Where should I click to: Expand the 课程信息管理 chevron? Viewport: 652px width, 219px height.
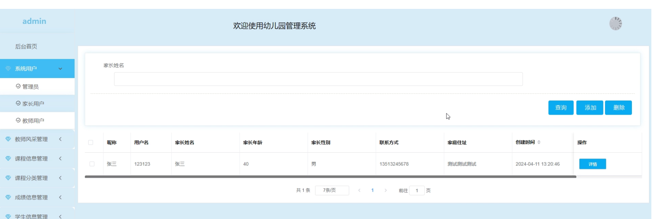pyautogui.click(x=60, y=159)
